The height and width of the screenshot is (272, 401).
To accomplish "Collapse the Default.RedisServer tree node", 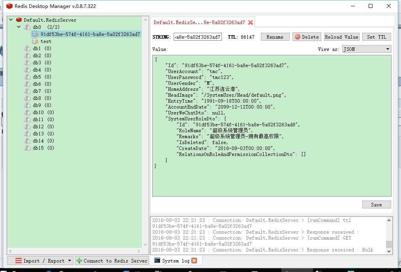I will [11, 20].
